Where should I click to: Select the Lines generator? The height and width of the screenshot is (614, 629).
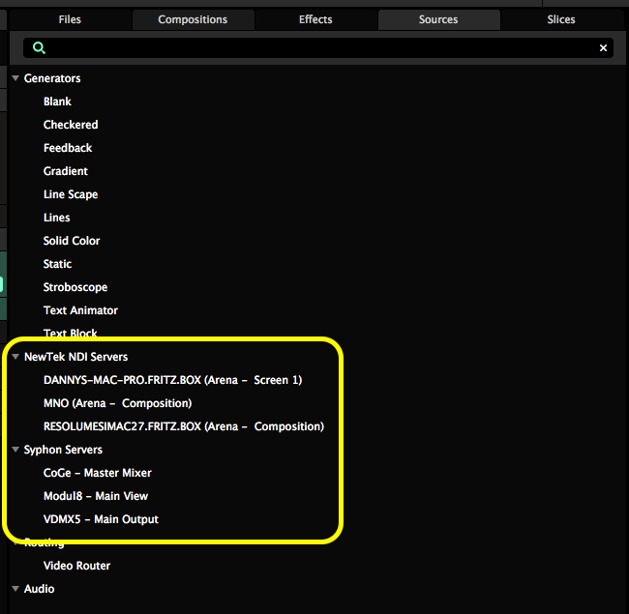click(x=57, y=218)
